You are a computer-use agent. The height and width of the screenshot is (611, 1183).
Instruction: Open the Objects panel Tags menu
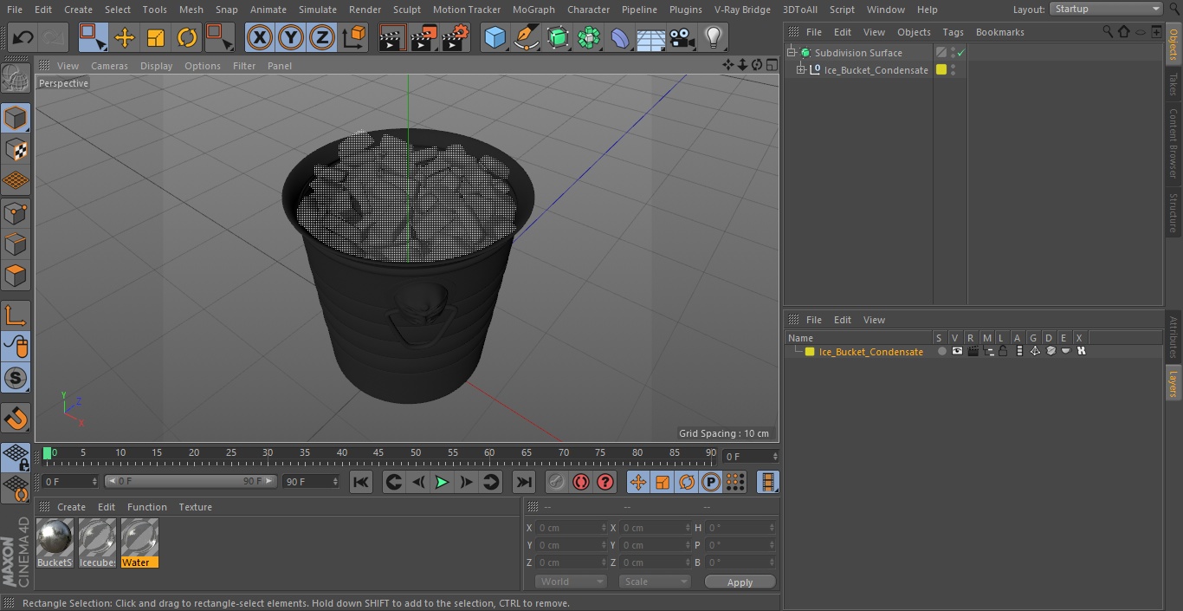[953, 32]
